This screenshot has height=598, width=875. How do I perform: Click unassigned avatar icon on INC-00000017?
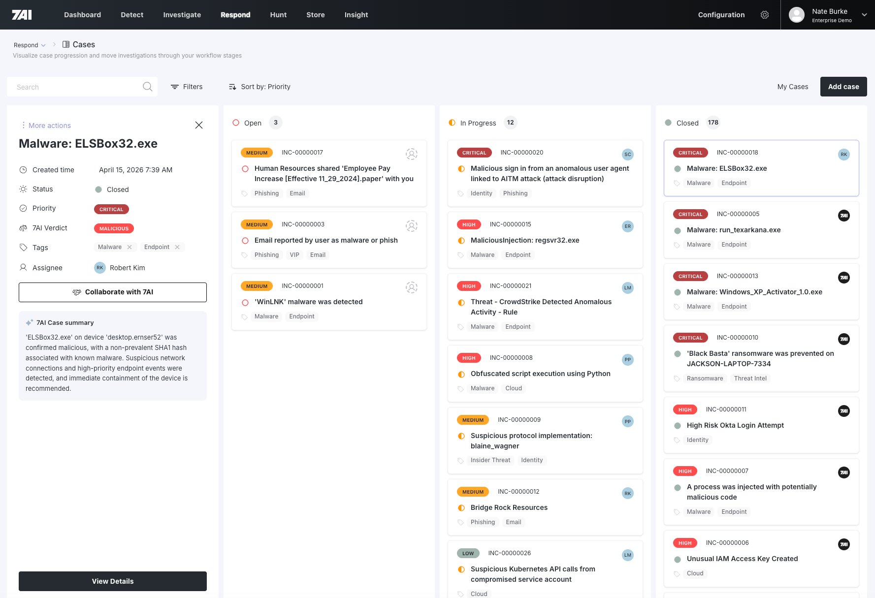411,154
